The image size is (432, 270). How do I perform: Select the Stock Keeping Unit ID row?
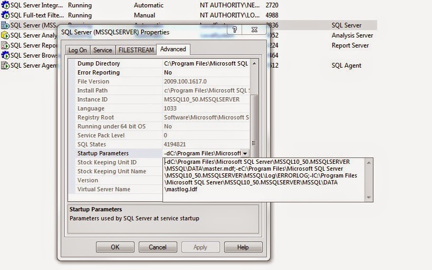[119, 162]
